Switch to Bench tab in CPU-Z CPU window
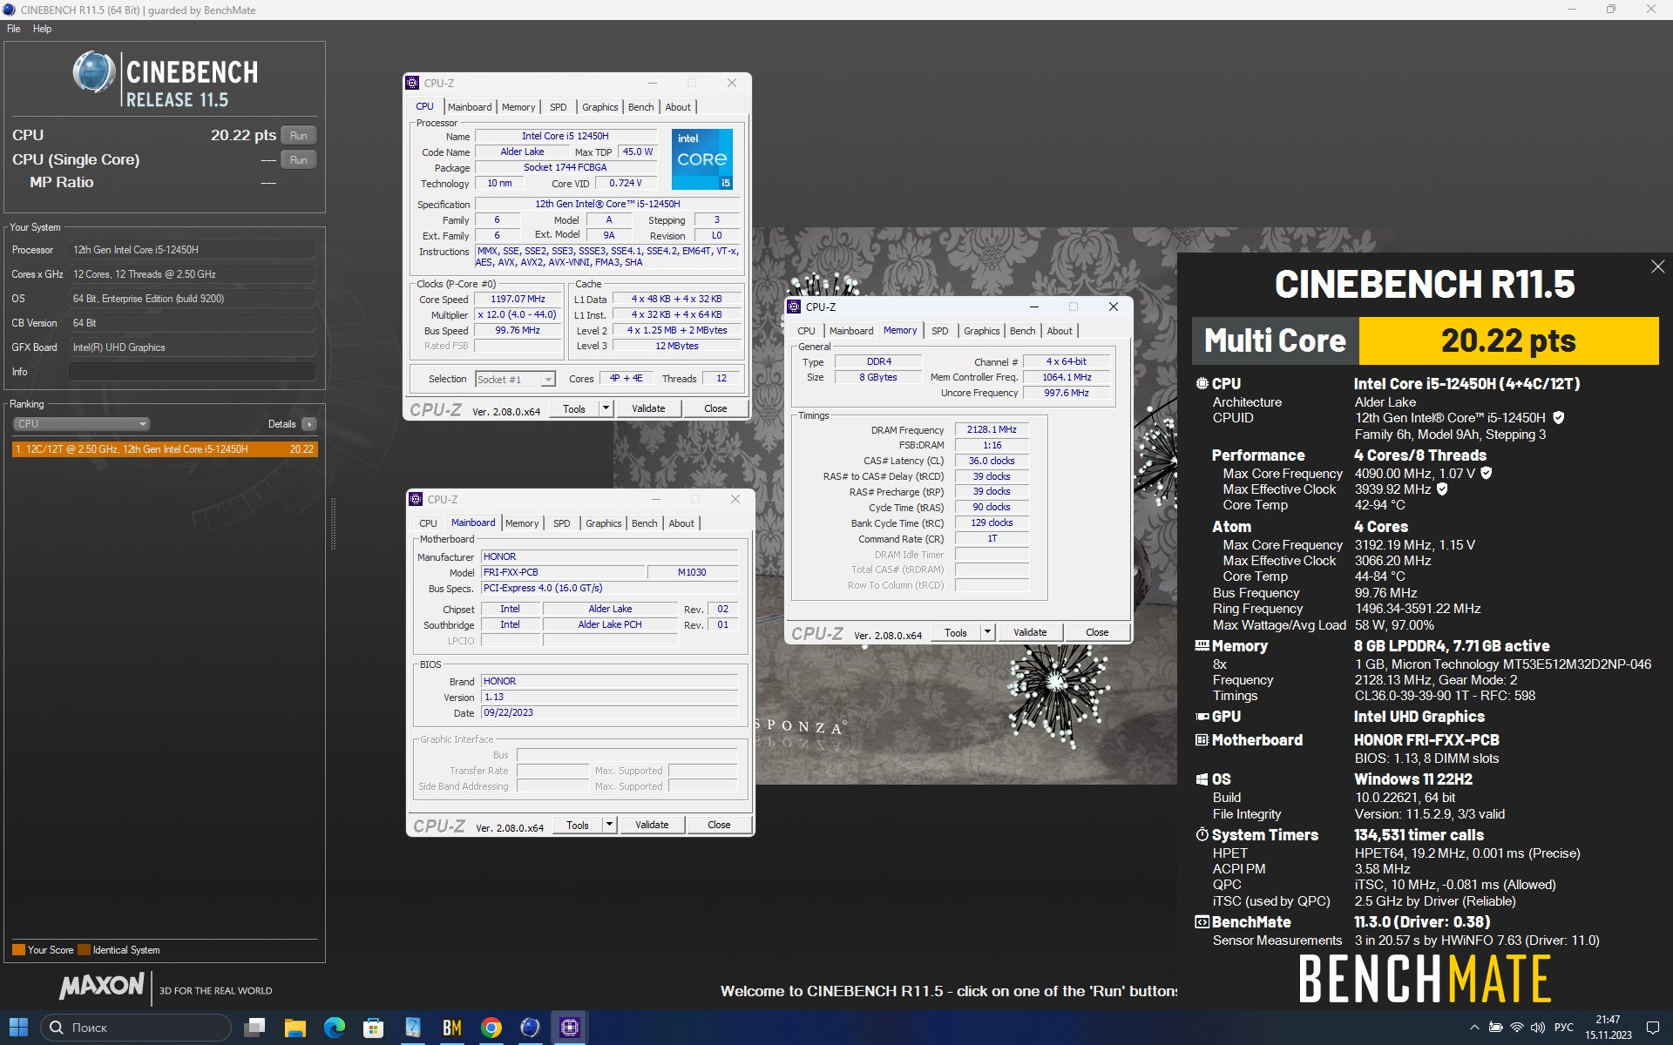 (x=640, y=107)
